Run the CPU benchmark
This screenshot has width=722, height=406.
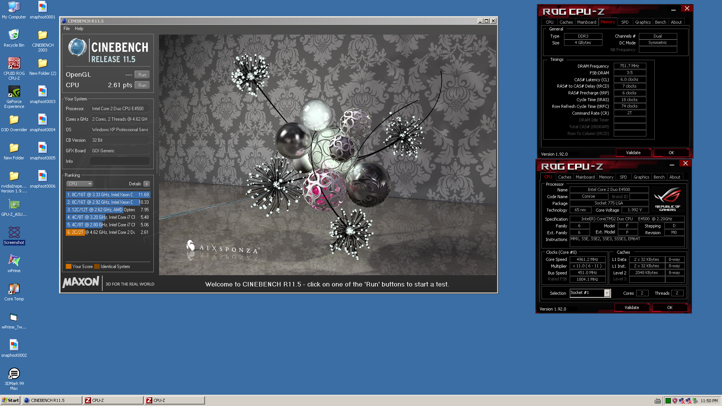(x=142, y=85)
